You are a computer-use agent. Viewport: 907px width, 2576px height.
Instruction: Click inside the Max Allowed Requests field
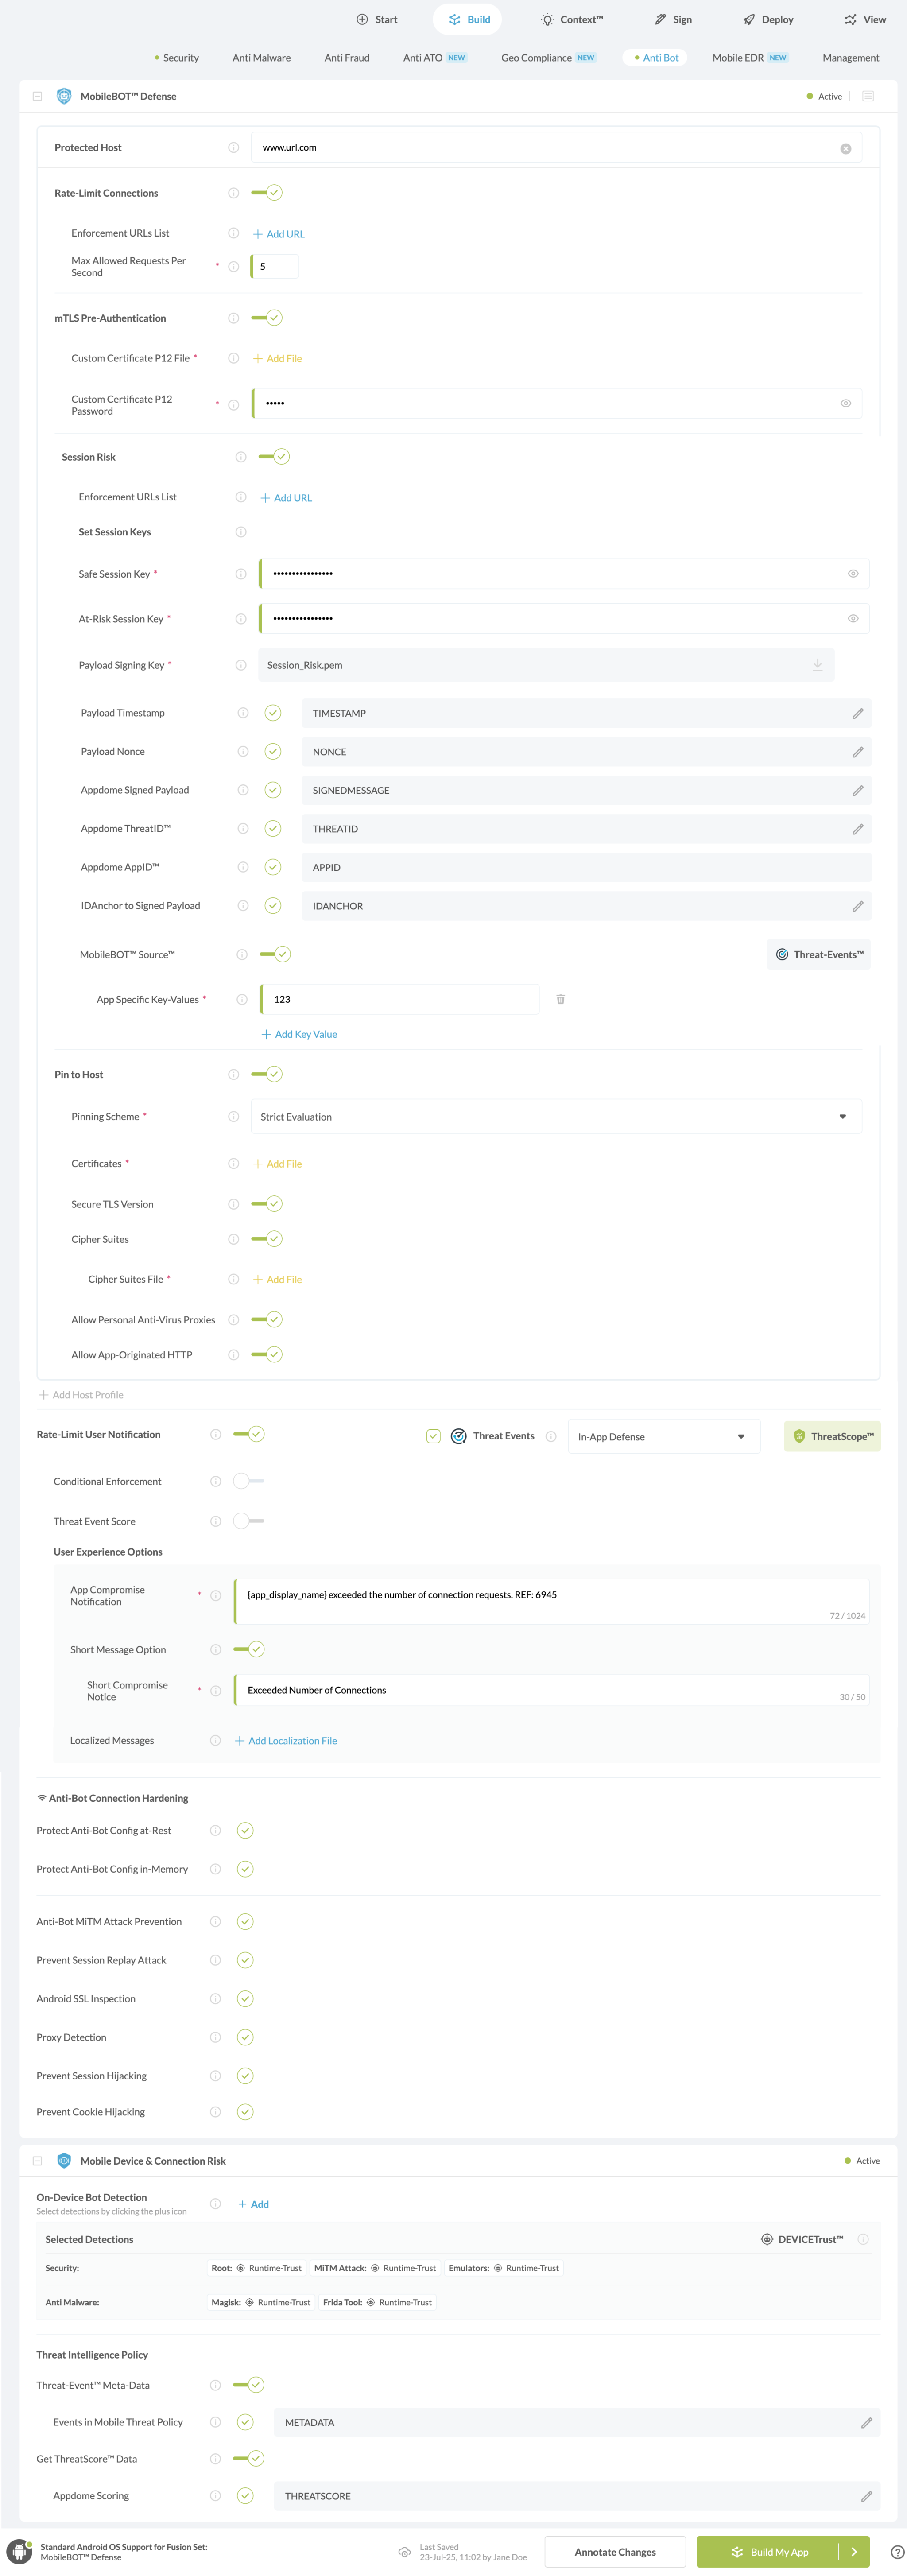point(275,266)
